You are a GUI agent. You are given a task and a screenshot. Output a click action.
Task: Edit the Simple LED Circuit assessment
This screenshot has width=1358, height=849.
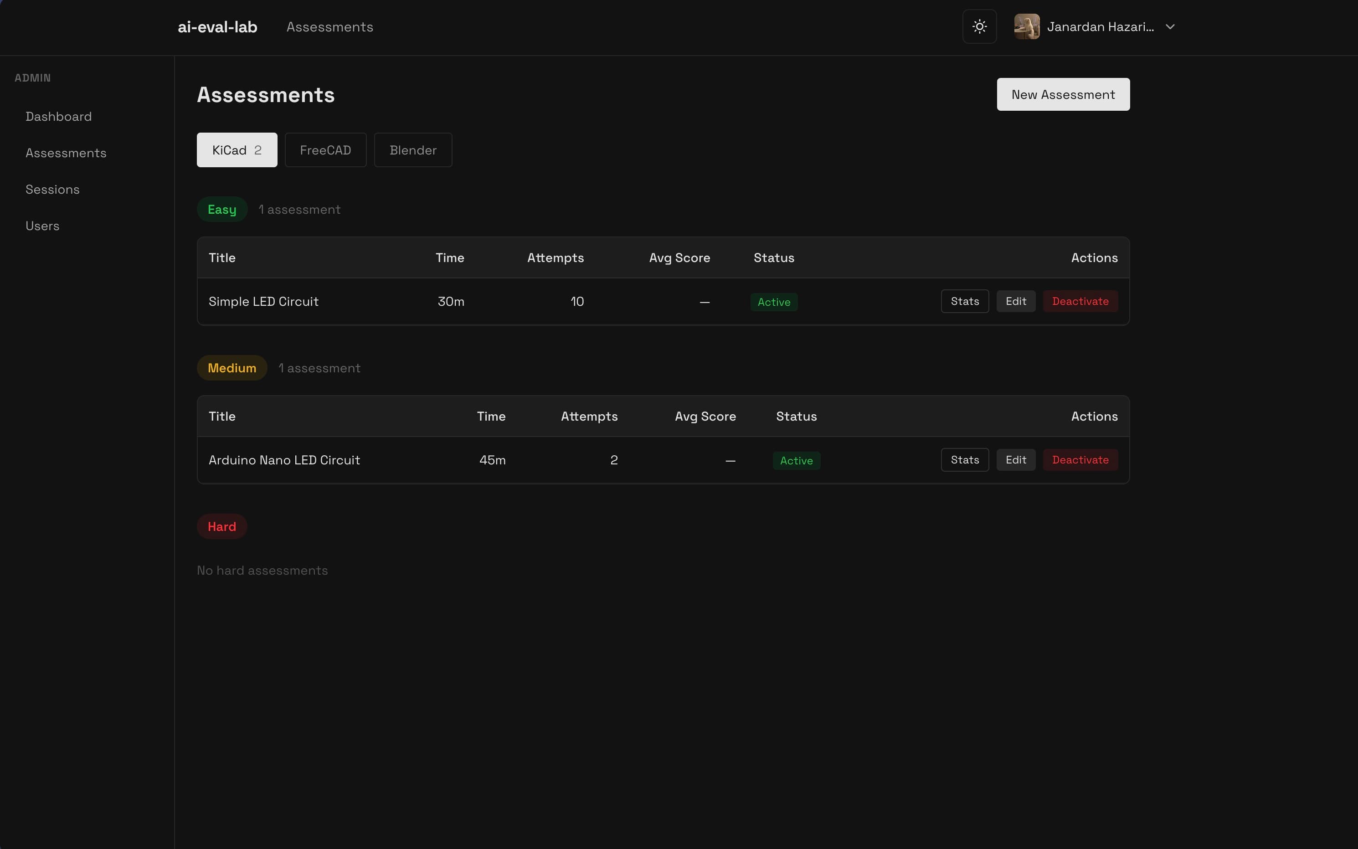coord(1016,301)
